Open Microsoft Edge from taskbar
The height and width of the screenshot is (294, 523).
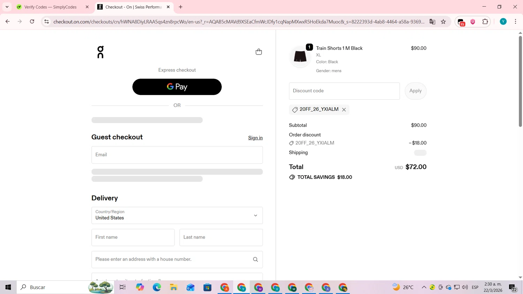point(157,287)
